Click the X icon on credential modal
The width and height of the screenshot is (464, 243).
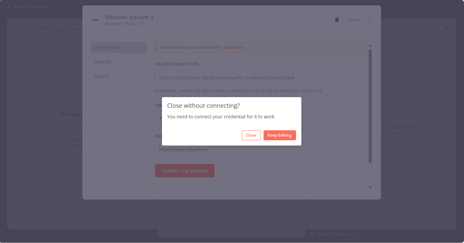click(x=370, y=19)
